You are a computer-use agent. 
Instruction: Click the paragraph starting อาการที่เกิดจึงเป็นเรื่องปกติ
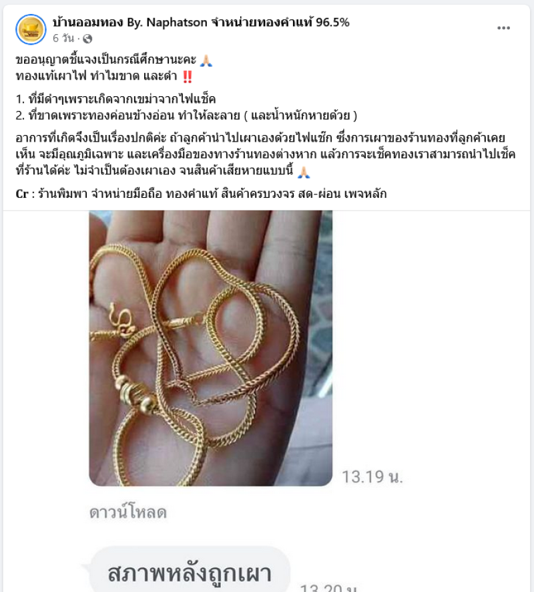266,154
